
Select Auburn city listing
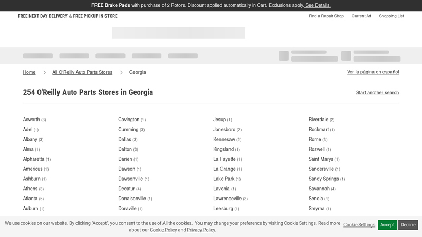pyautogui.click(x=34, y=209)
